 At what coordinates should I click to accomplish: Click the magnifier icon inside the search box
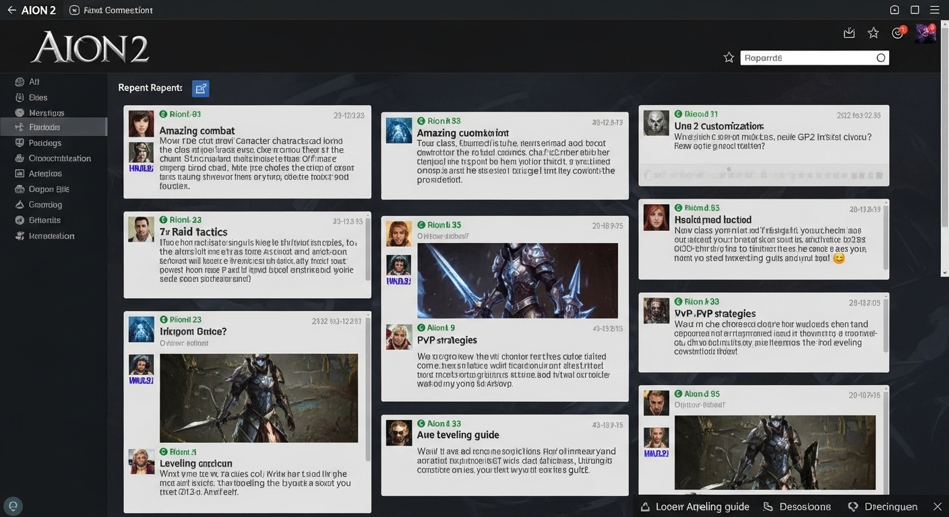pyautogui.click(x=880, y=58)
